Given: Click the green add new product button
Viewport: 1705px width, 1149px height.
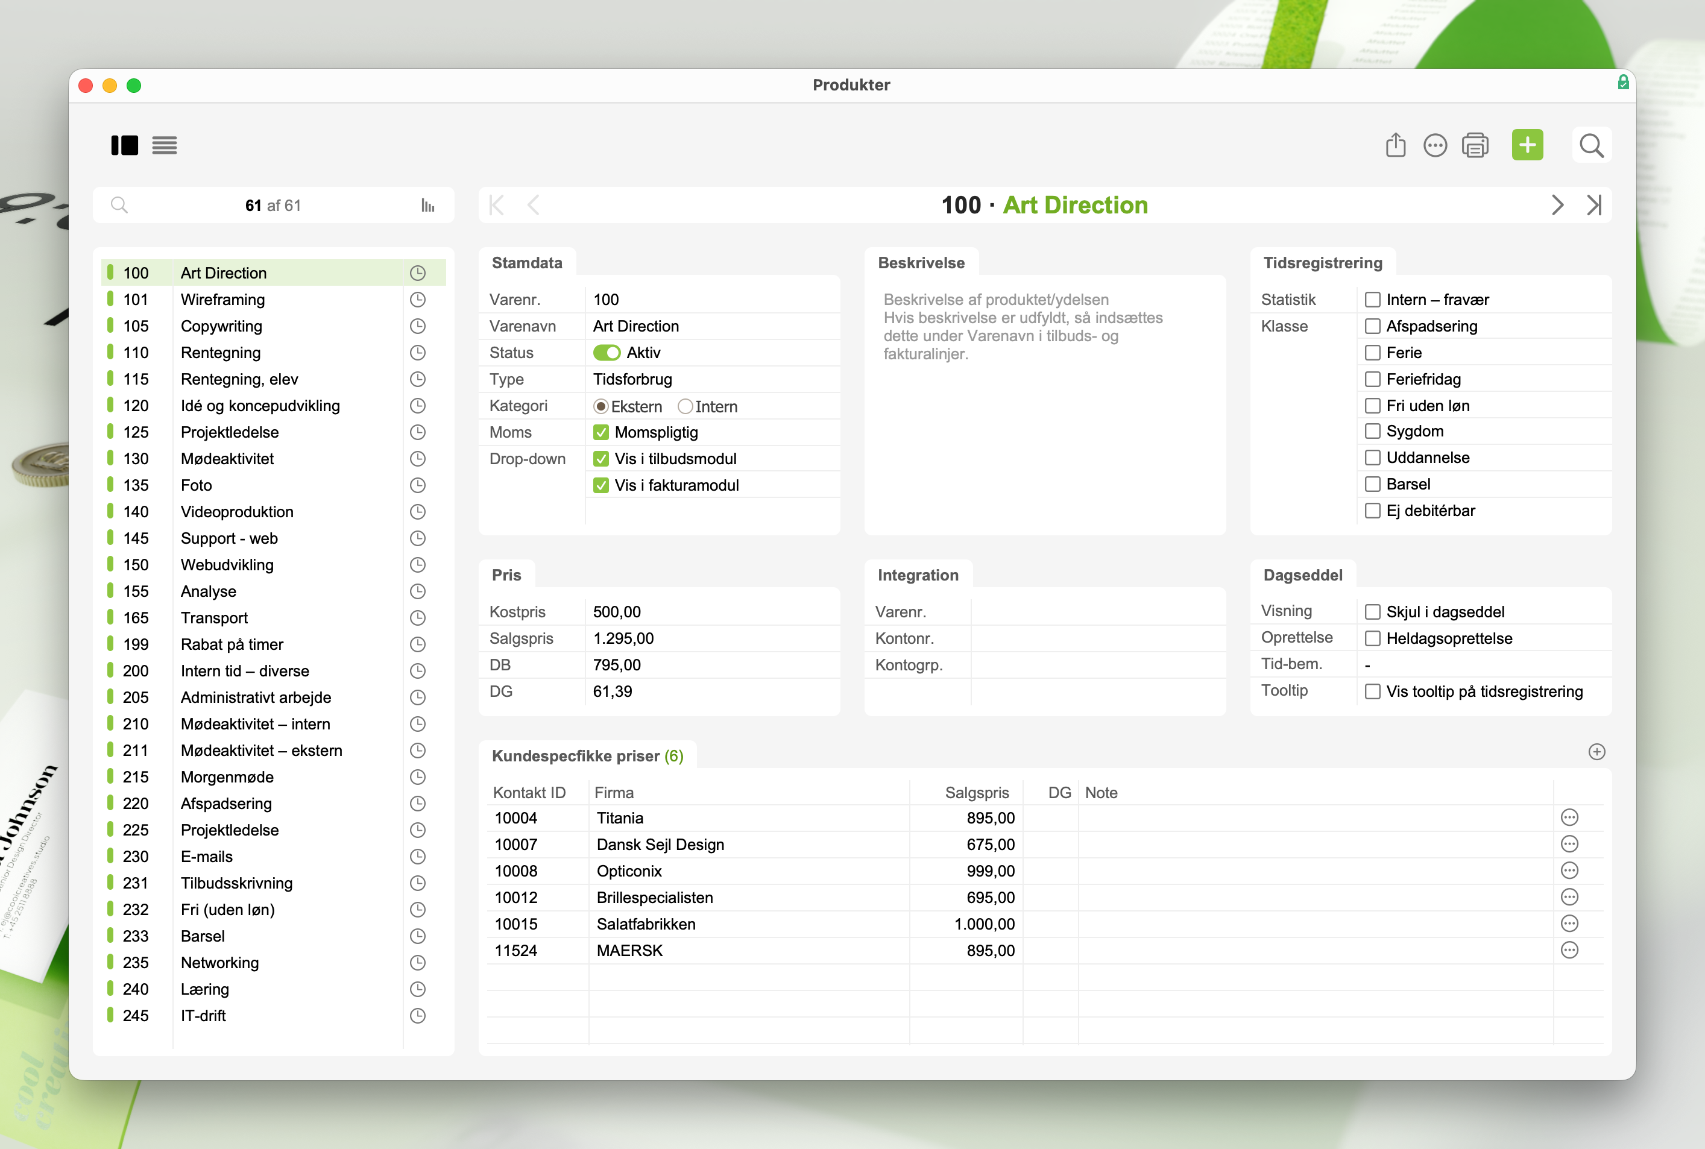Looking at the screenshot, I should pyautogui.click(x=1527, y=145).
